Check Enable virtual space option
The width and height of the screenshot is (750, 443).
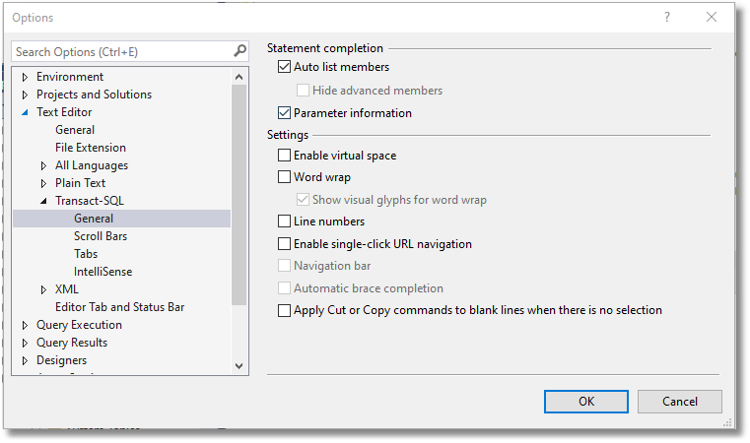pyautogui.click(x=285, y=156)
